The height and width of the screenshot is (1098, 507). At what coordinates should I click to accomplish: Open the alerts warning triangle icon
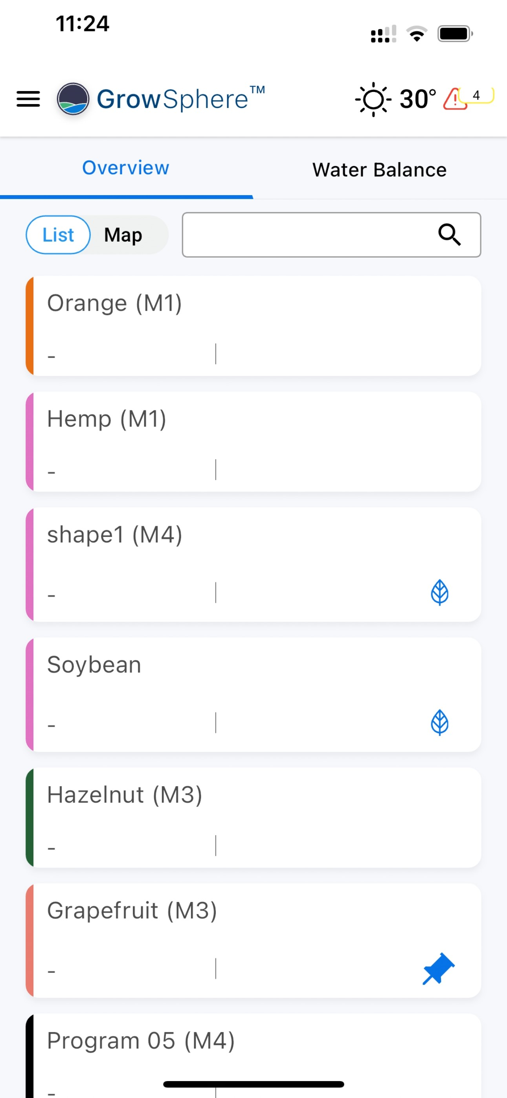pos(454,99)
